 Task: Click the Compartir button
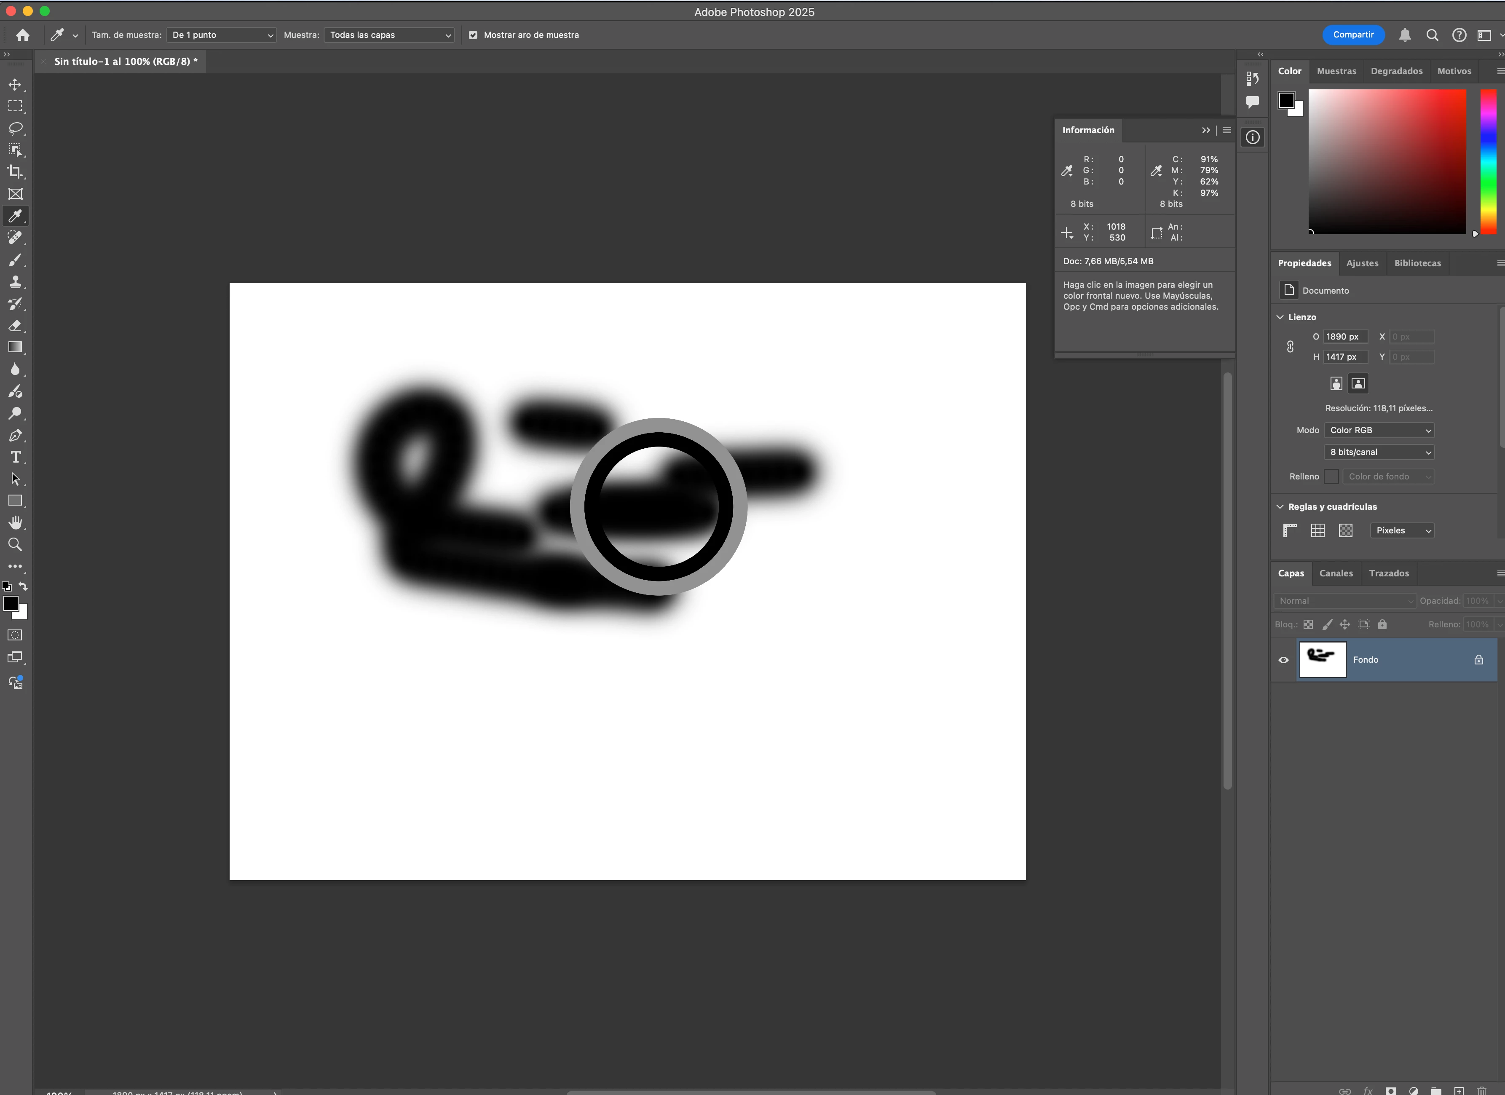(x=1353, y=35)
